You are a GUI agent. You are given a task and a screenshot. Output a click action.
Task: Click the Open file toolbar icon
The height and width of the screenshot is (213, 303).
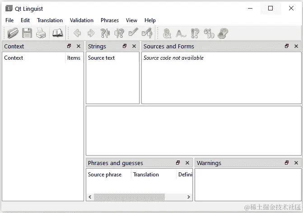click(x=13, y=33)
